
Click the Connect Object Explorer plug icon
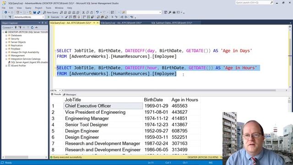(x=16, y=27)
